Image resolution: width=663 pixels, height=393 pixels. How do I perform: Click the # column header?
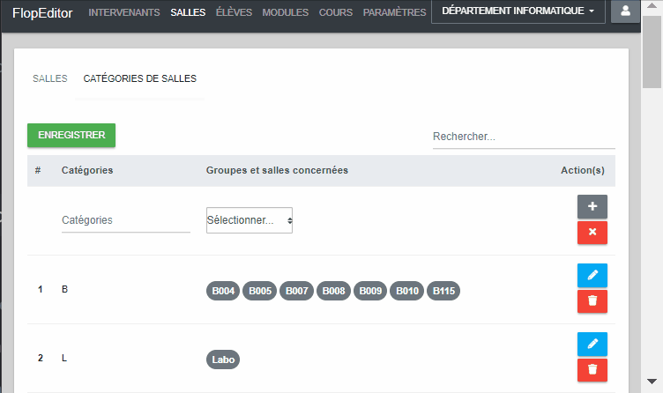(38, 170)
